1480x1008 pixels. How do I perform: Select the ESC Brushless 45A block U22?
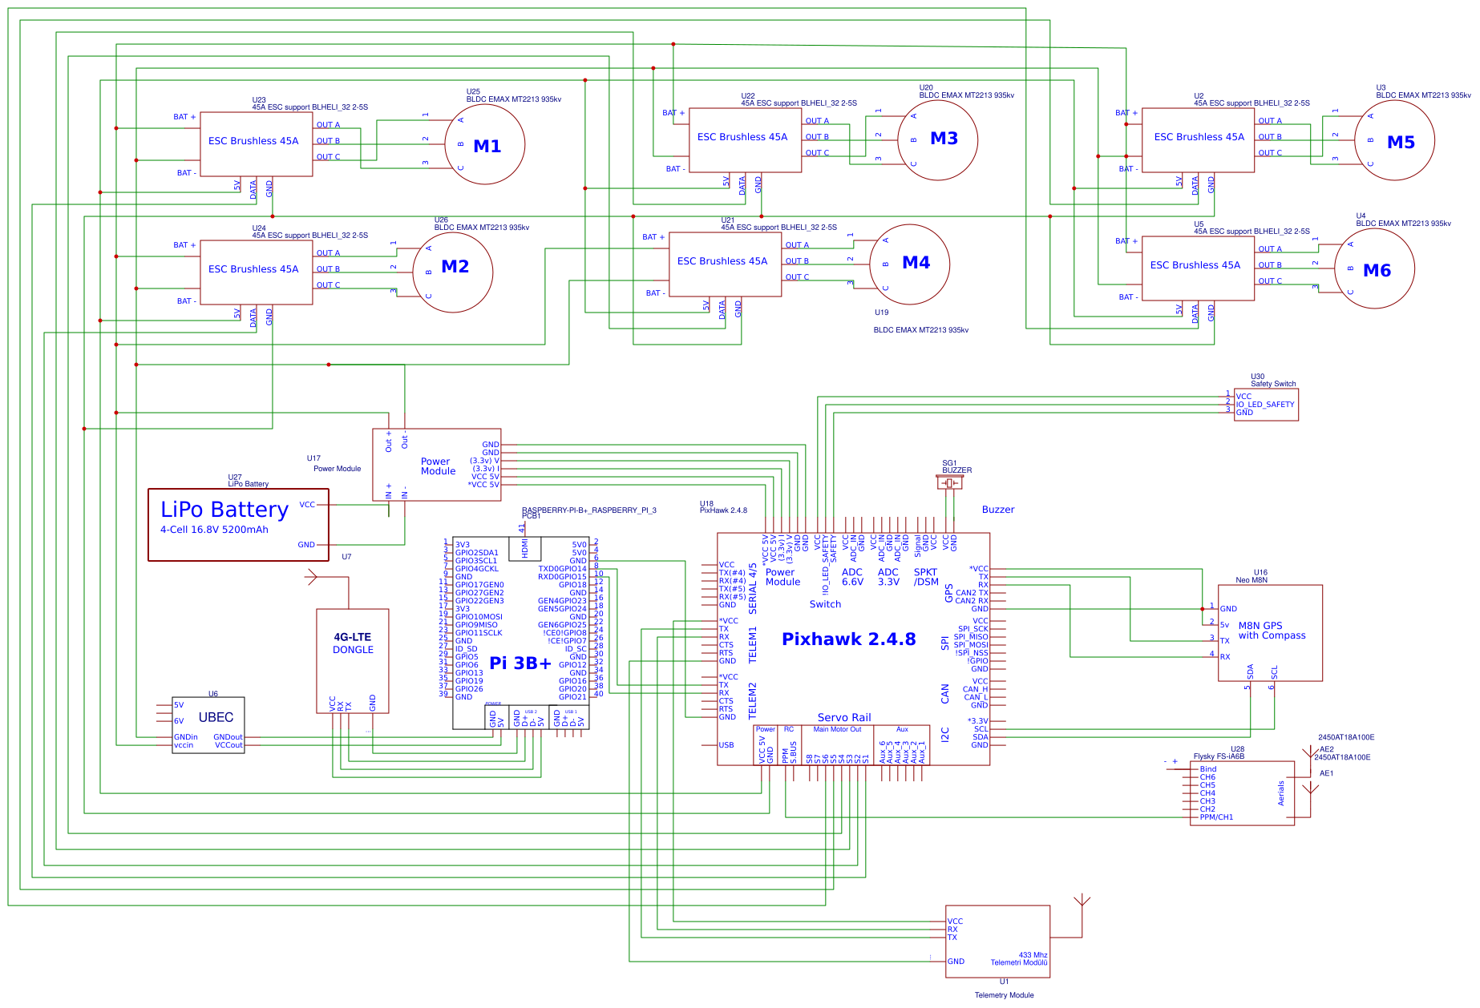tap(746, 140)
